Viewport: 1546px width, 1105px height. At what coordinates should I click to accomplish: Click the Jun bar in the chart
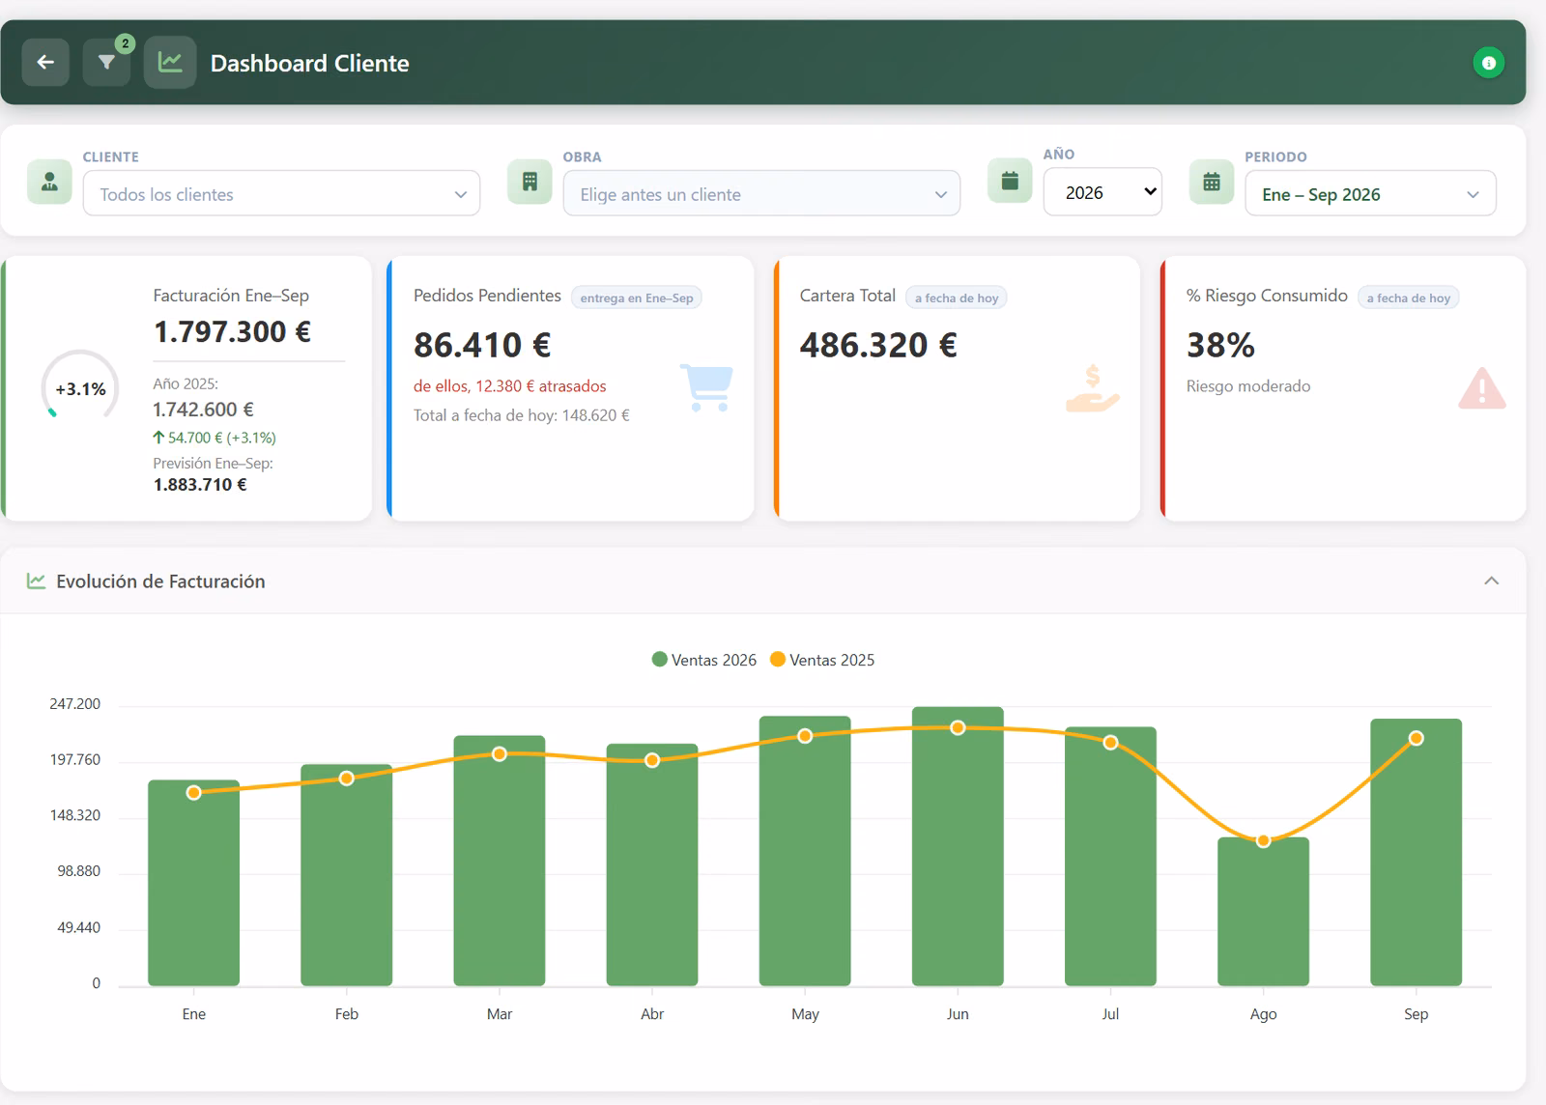[958, 846]
